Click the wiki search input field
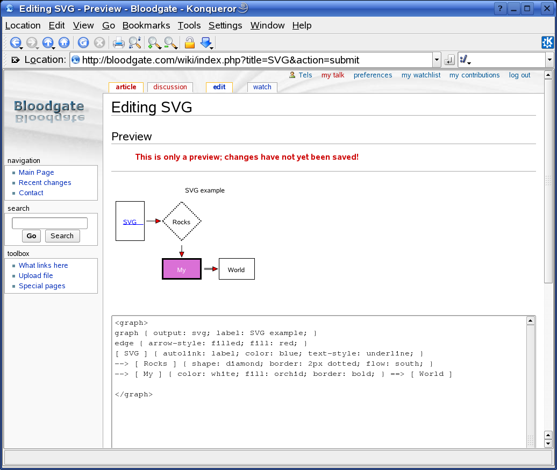This screenshot has height=470, width=557. click(x=49, y=223)
